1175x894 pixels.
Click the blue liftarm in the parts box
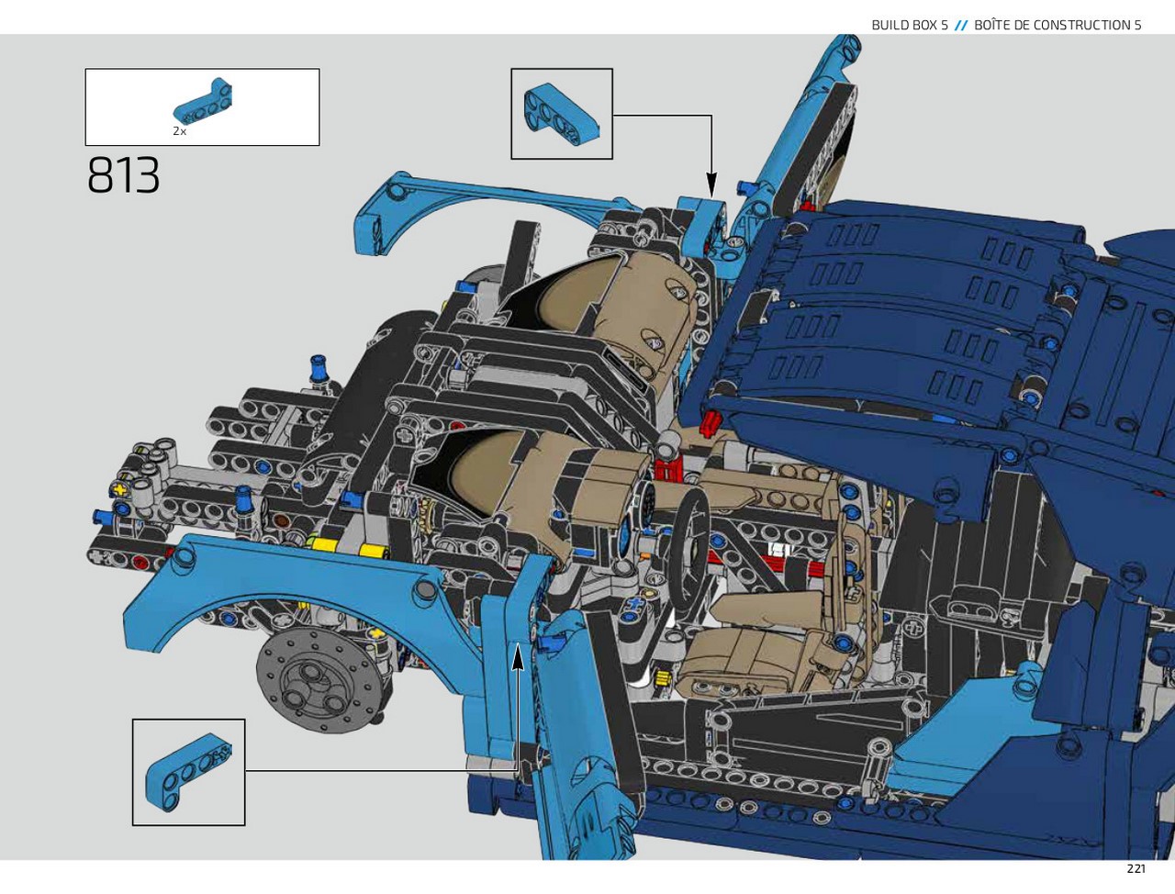203,101
